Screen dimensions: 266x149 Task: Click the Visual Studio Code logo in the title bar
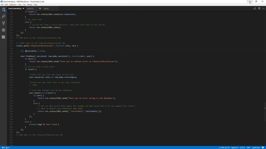(x=2, y=2)
